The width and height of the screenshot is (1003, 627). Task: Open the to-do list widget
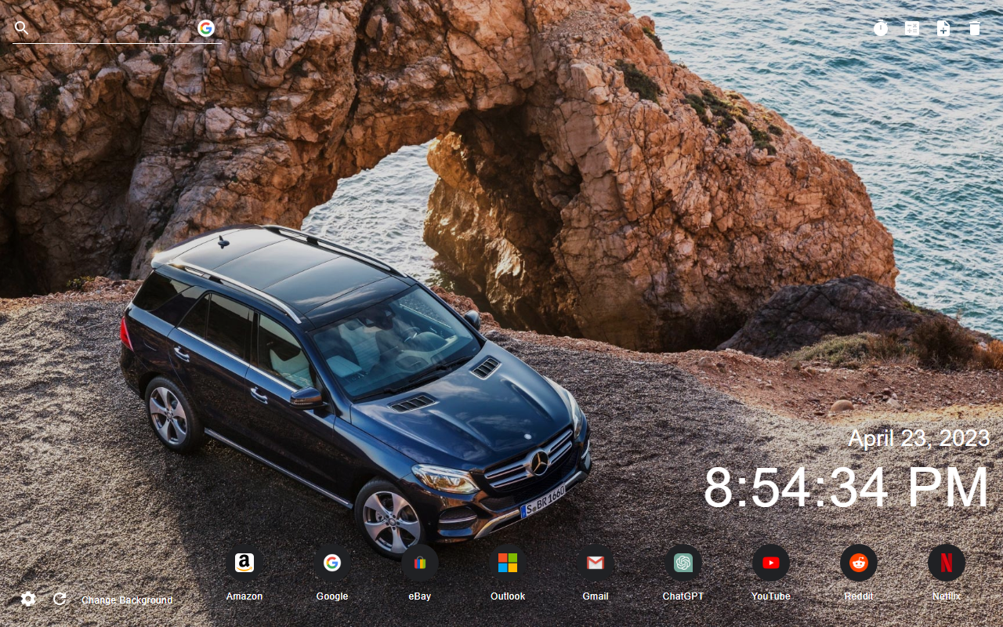pos(975,27)
